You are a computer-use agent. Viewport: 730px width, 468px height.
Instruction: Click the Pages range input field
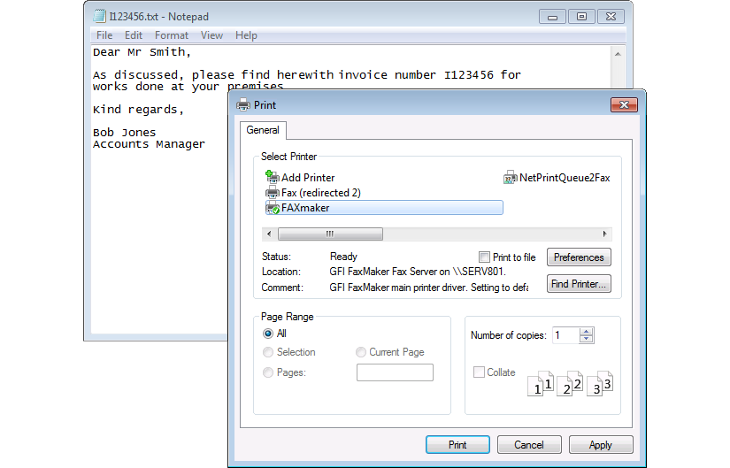[395, 372]
